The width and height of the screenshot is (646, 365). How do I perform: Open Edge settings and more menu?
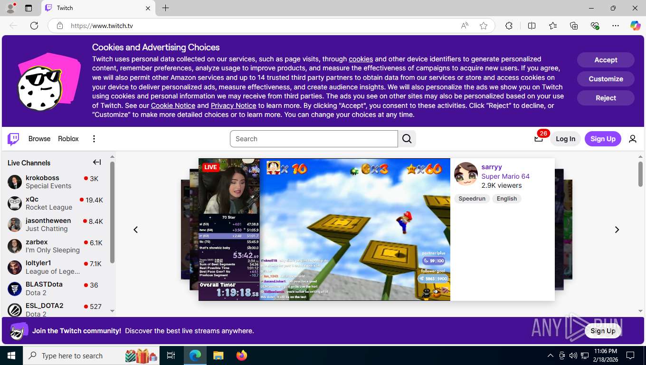click(616, 26)
